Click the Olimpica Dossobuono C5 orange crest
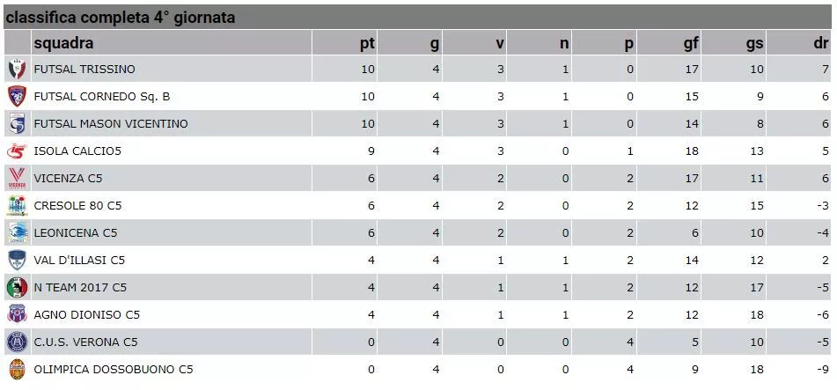The height and width of the screenshot is (390, 837). [17, 369]
